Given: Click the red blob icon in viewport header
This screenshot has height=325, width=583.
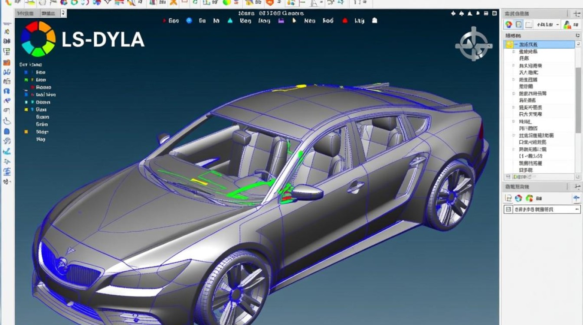Looking at the screenshot, I should (345, 20).
